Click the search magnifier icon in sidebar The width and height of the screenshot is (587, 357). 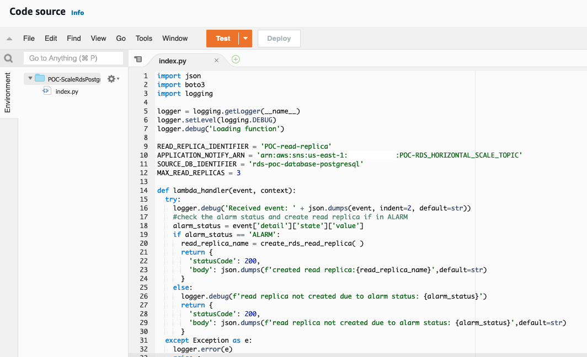(x=8, y=58)
